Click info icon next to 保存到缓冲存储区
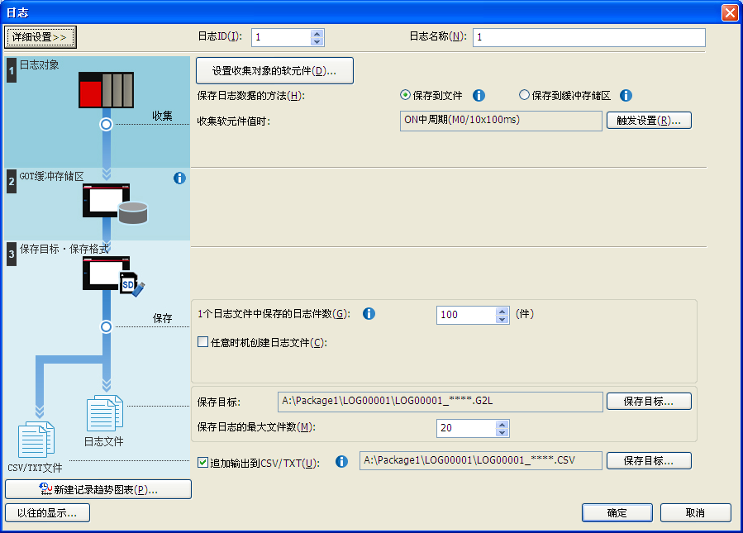This screenshot has width=743, height=533. coord(626,95)
